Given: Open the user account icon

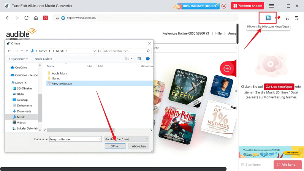Looking at the screenshot, I should coord(224,6).
